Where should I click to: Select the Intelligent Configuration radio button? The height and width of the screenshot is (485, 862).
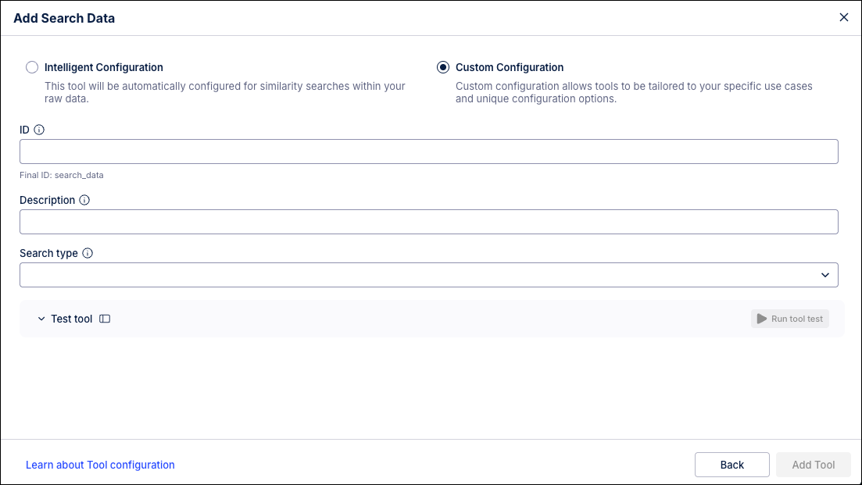pyautogui.click(x=32, y=67)
